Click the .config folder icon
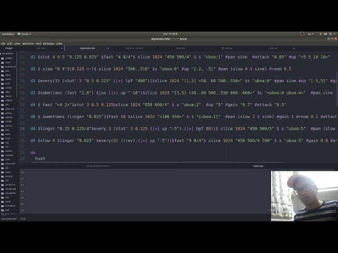This screenshot has width=338, height=253. [2, 88]
